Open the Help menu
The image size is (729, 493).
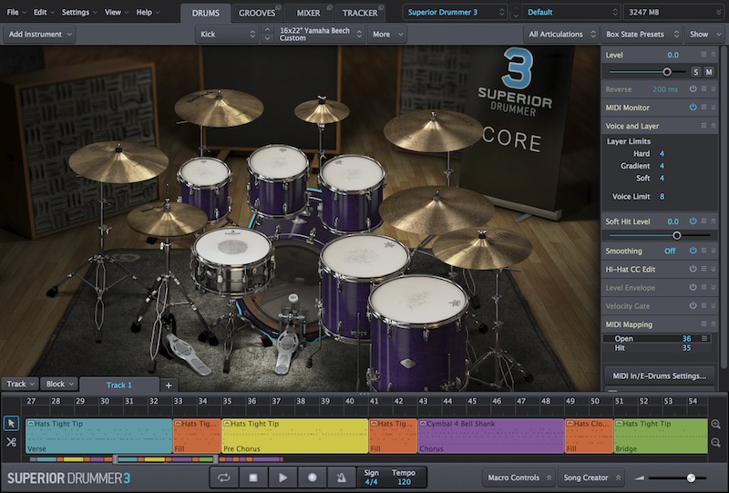click(148, 12)
